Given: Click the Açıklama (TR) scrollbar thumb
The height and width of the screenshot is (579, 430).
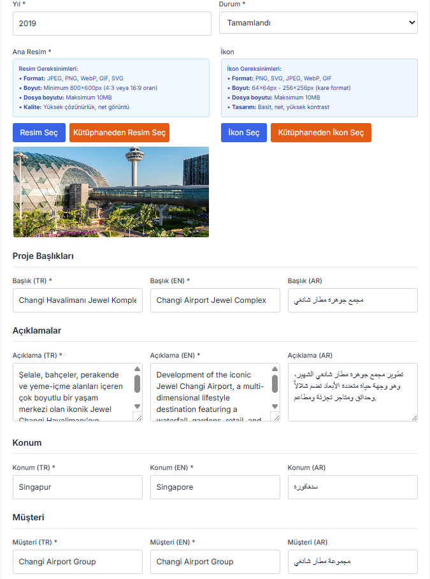Looking at the screenshot, I should (137, 384).
